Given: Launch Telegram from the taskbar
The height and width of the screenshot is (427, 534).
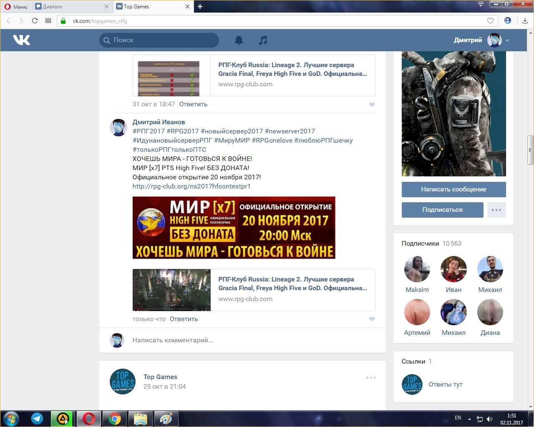Looking at the screenshot, I should click(x=37, y=418).
